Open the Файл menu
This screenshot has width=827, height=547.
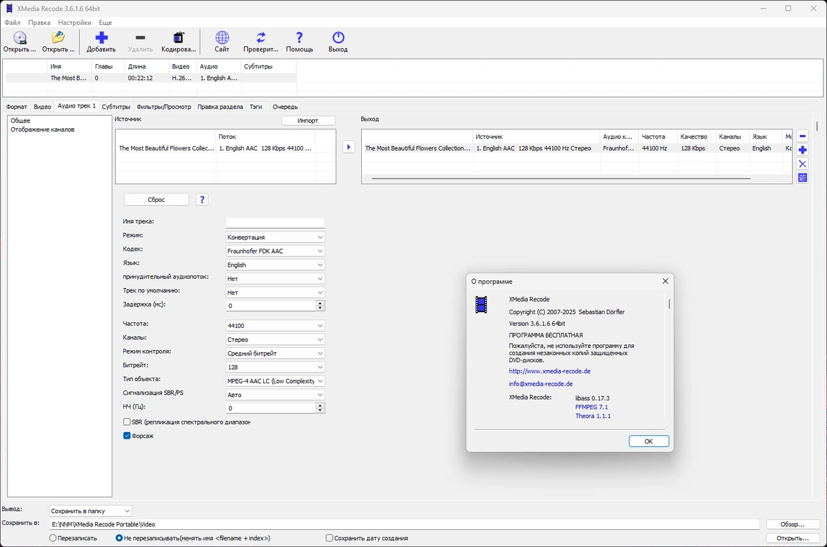coord(12,23)
